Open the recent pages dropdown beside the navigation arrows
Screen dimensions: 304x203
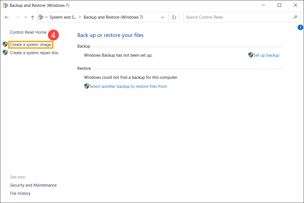pyautogui.click(x=25, y=17)
